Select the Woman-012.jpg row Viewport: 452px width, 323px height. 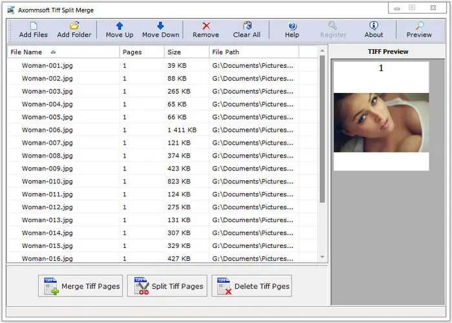coord(47,207)
